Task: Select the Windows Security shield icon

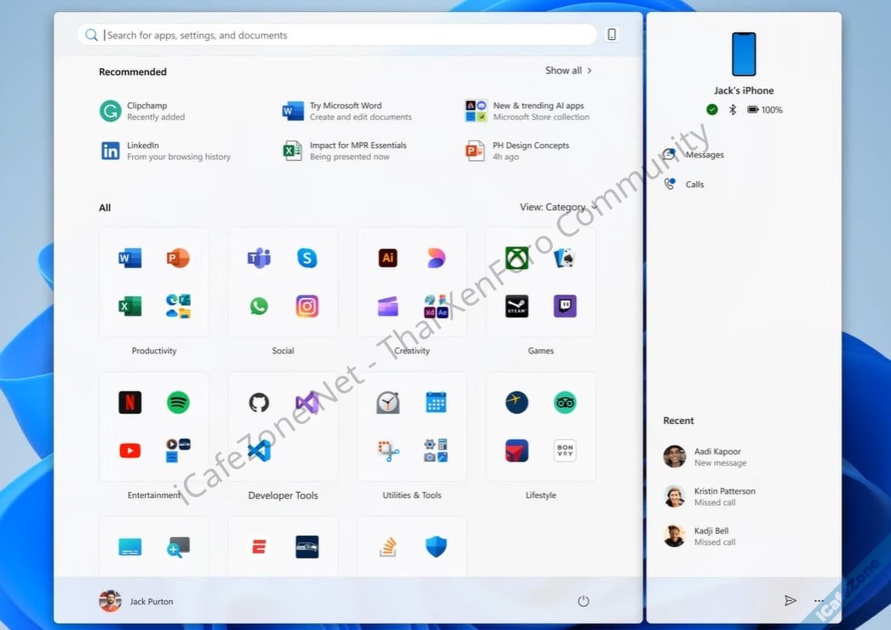Action: point(436,546)
